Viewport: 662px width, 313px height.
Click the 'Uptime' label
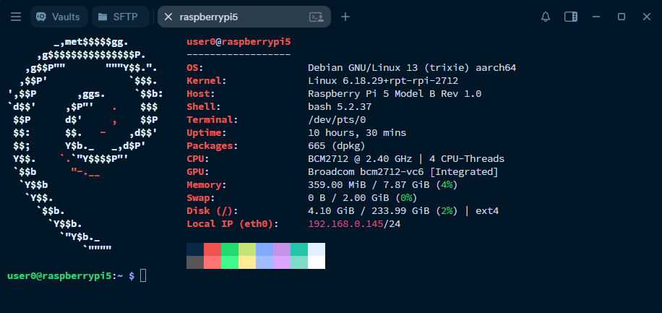tap(204, 133)
